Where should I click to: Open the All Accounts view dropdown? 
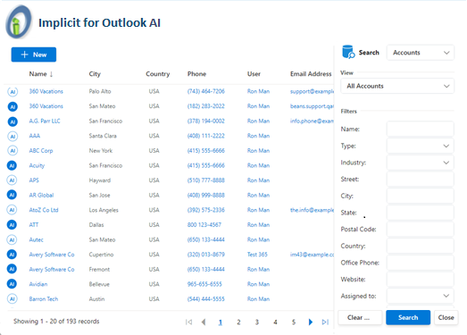397,86
